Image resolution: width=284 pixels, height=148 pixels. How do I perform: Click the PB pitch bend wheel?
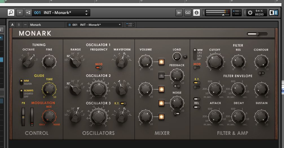pos(23,117)
